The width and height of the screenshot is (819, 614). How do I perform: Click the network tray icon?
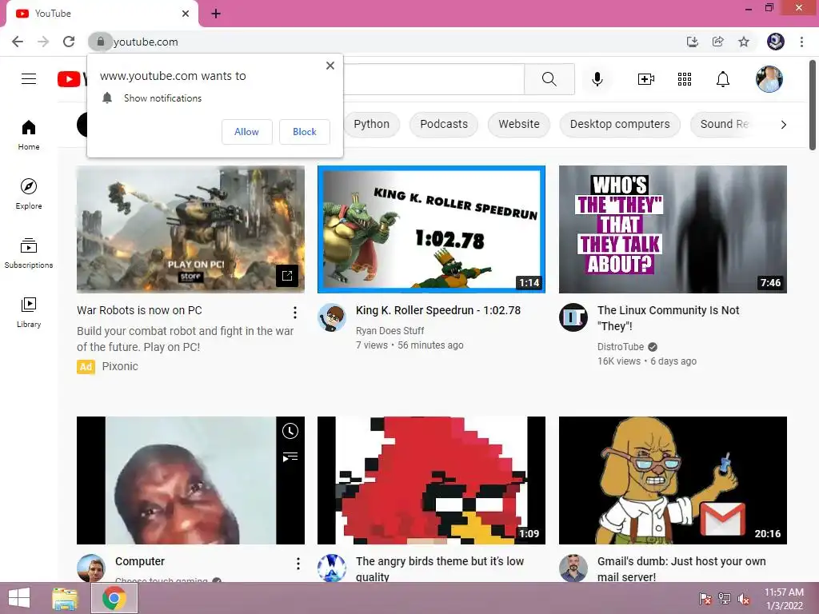coord(725,599)
